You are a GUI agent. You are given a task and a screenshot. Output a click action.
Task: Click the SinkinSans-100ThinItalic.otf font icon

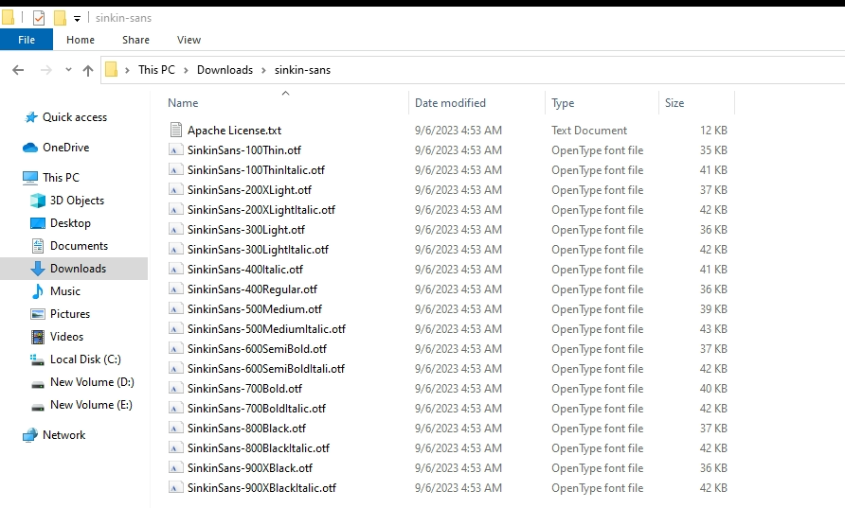175,170
